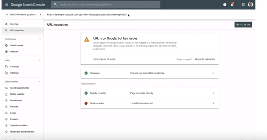Image resolution: width=267 pixels, height=140 pixels.
Task: Click the Datasets icon in the sidebar
Action: (x=6, y=107)
